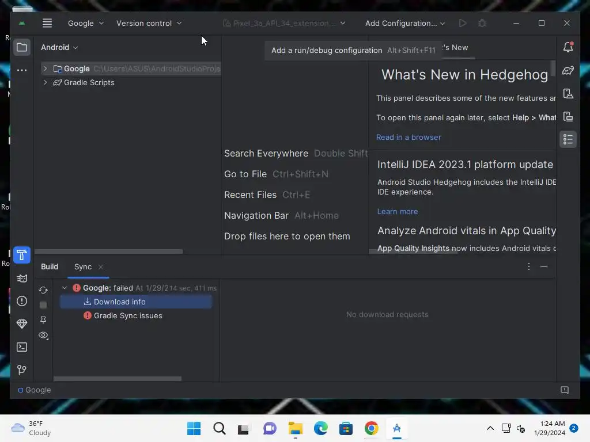590x442 pixels.
Task: Open the Project tool window folder icon
Action: tap(22, 47)
